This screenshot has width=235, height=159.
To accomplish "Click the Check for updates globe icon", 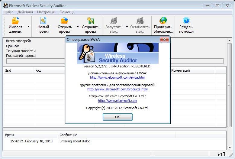I will (163, 21).
